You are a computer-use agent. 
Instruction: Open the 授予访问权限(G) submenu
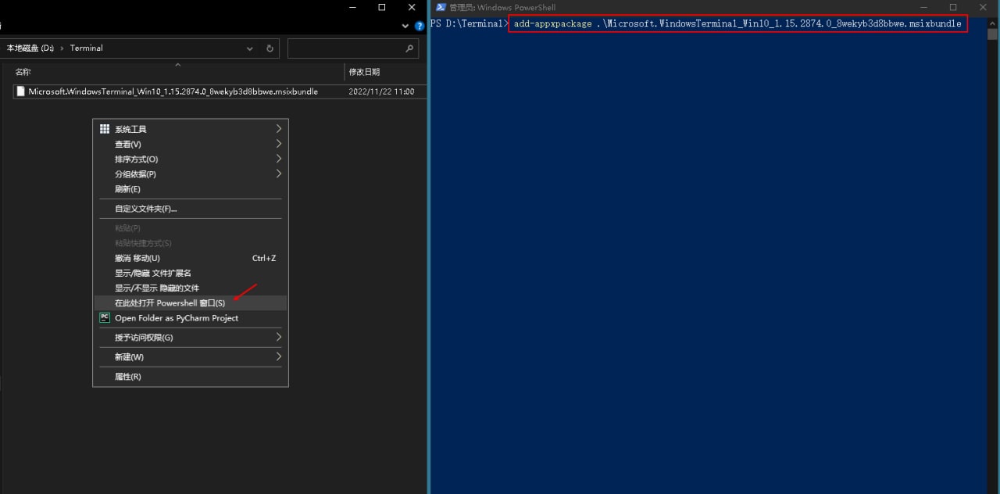coord(191,337)
